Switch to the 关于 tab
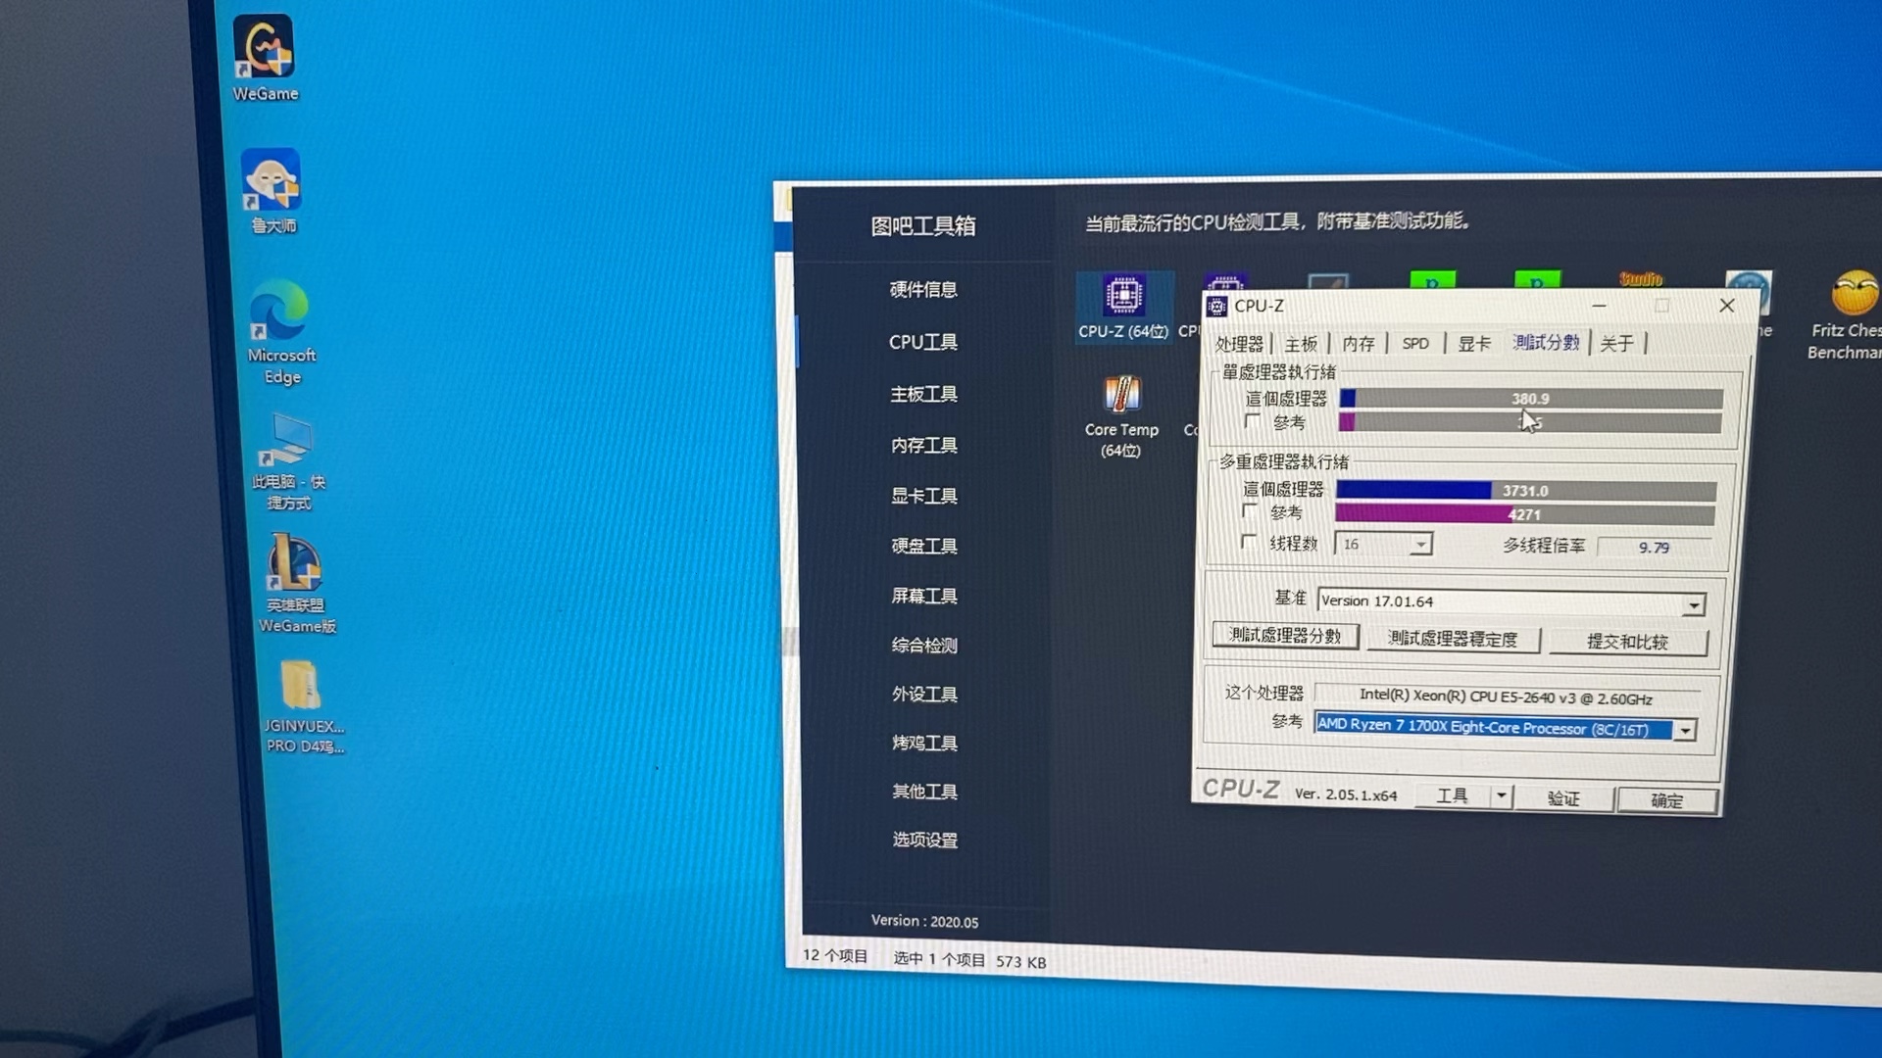The height and width of the screenshot is (1058, 1882). pos(1616,343)
